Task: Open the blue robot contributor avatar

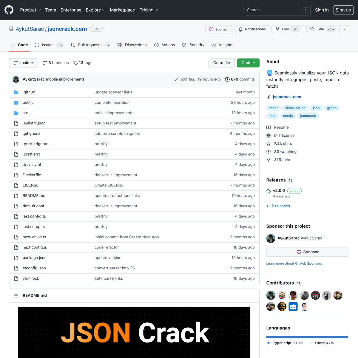Action: (x=293, y=306)
